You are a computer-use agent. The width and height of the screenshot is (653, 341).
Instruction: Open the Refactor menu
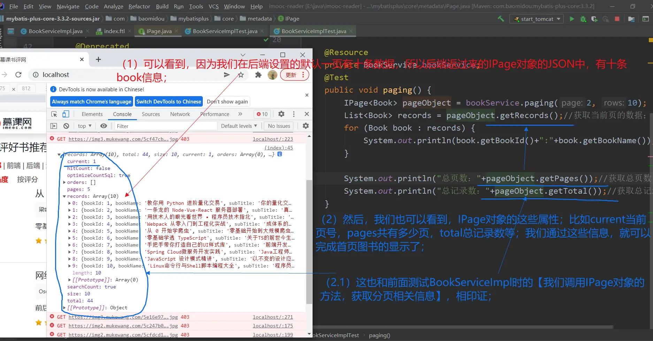tap(139, 6)
